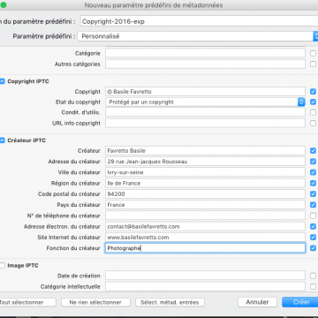Enable the Autres catégories checkbox
This screenshot has width=318, height=318.
pos(313,64)
